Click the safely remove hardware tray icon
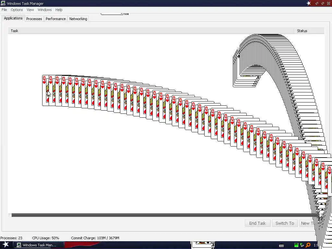This screenshot has width=332, height=249. pyautogui.click(x=302, y=245)
